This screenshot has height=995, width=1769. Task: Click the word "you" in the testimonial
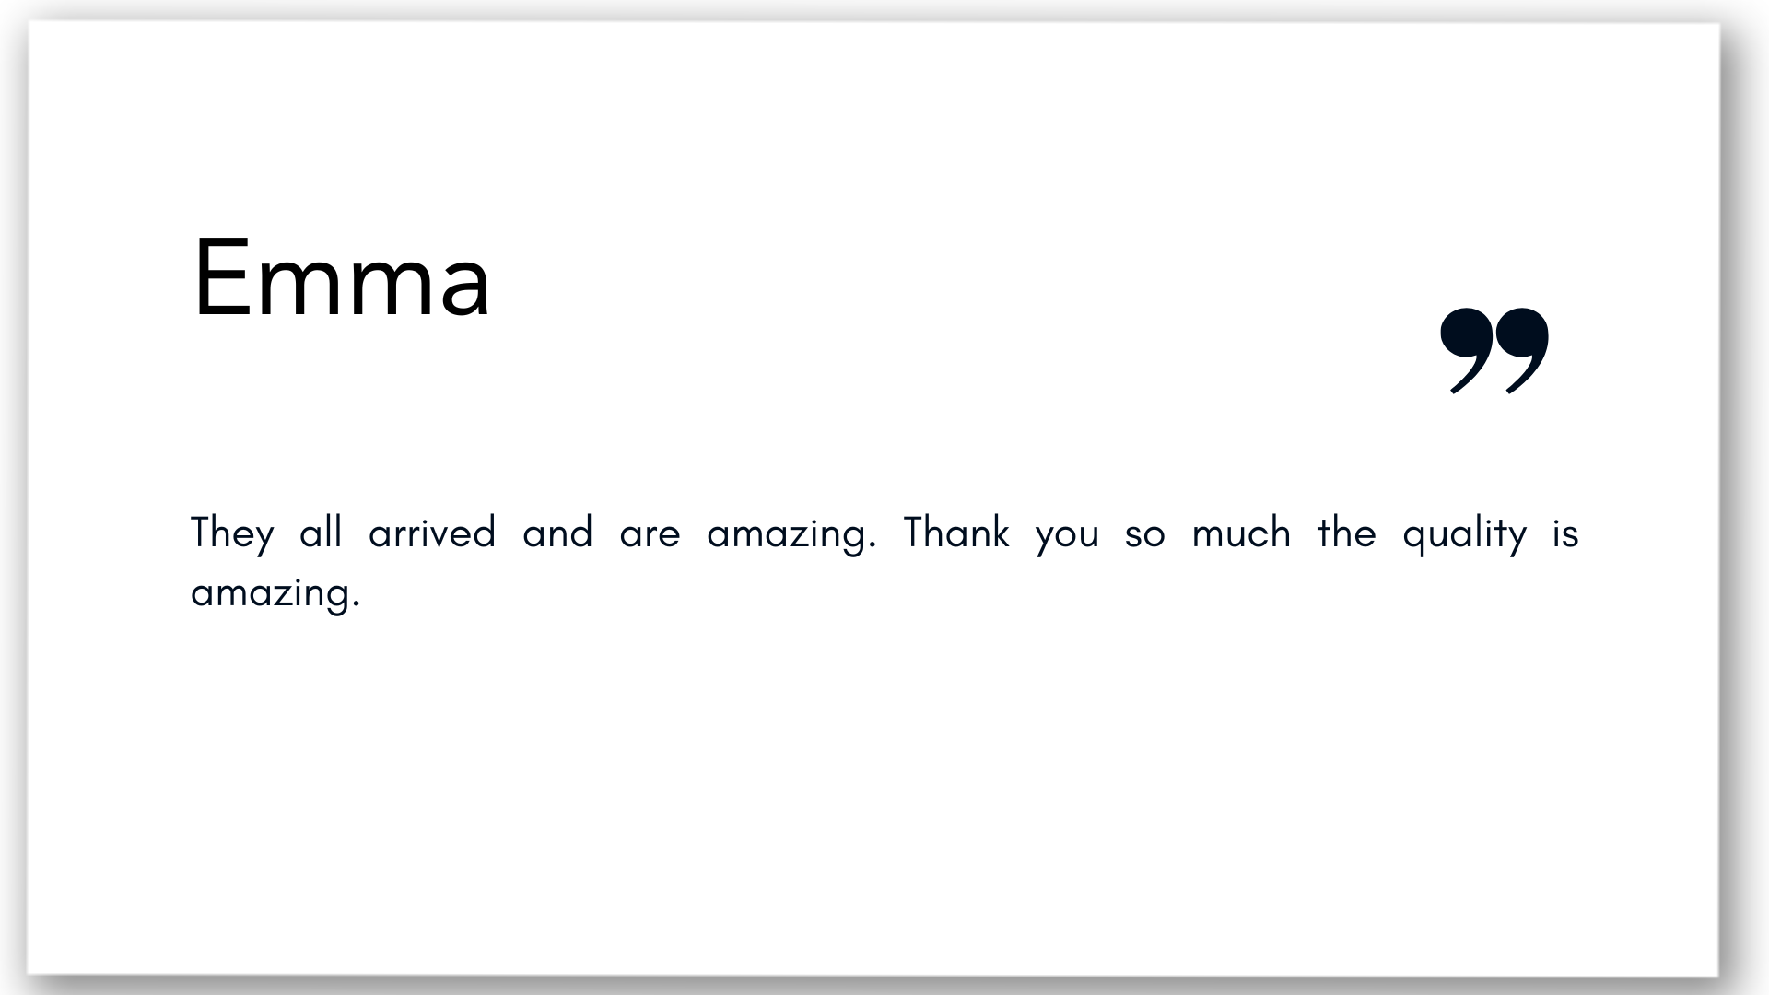click(1067, 538)
